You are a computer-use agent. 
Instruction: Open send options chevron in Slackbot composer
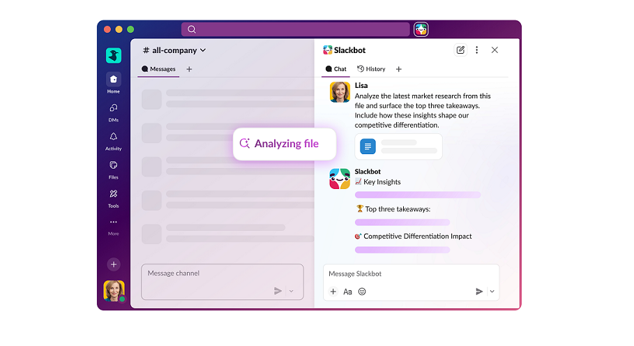[x=492, y=292]
